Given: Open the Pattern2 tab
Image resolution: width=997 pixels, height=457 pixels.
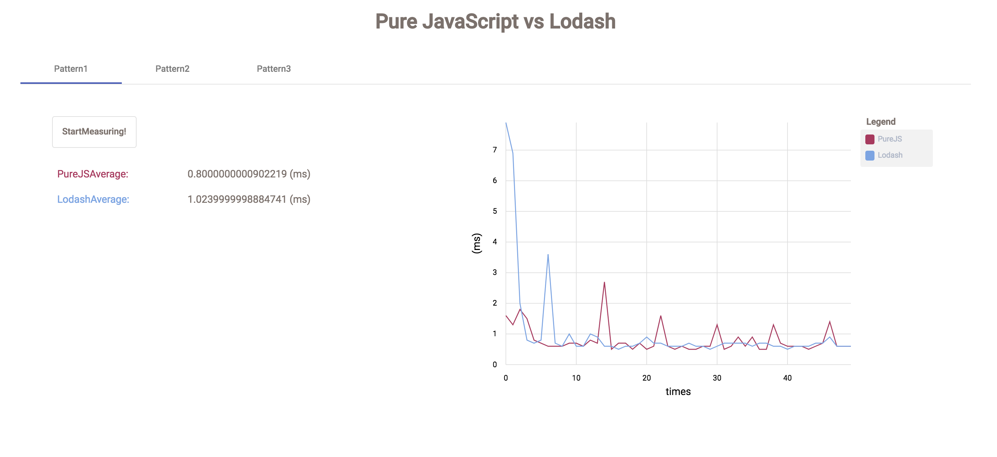Looking at the screenshot, I should [x=172, y=69].
